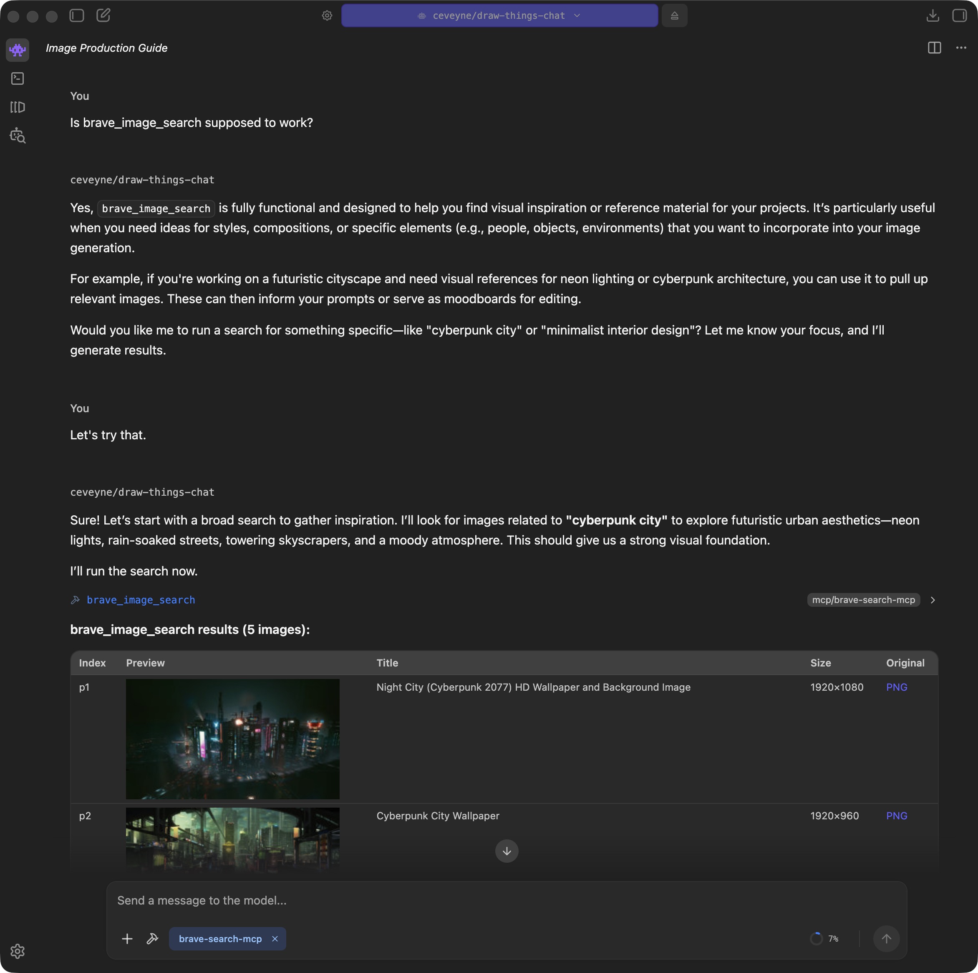
Task: Open app settings gear at bottom left
Action: [x=18, y=951]
